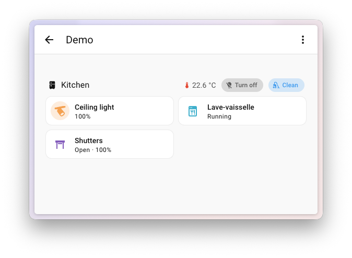The image size is (352, 258).
Task: Click the red thermometer icon
Action: (187, 85)
